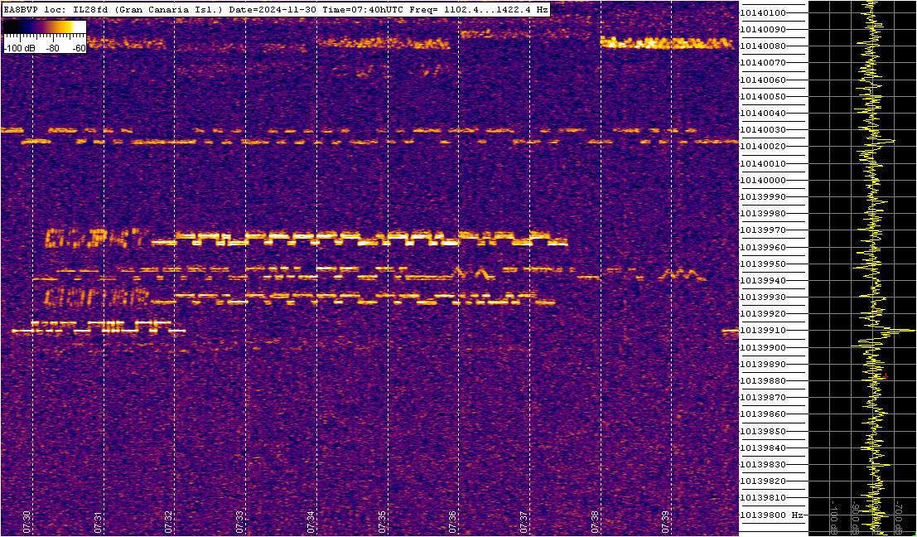Click the 07:31 time marker label
This screenshot has height=537, width=917.
99,522
